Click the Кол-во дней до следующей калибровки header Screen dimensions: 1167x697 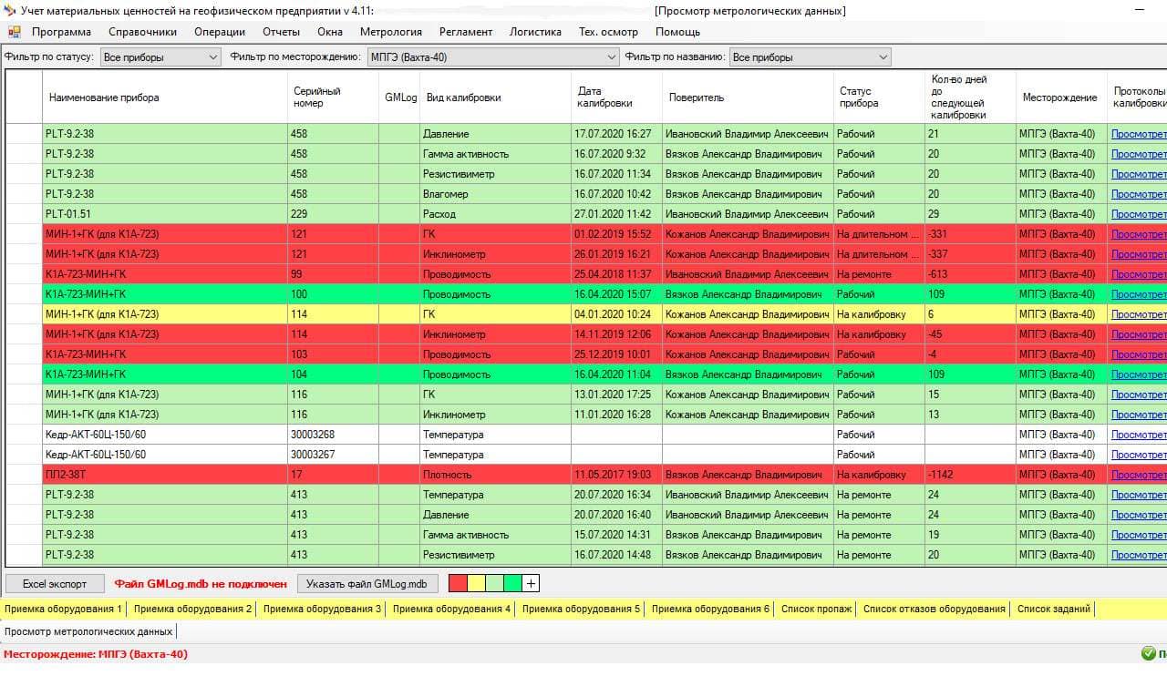[x=970, y=97]
